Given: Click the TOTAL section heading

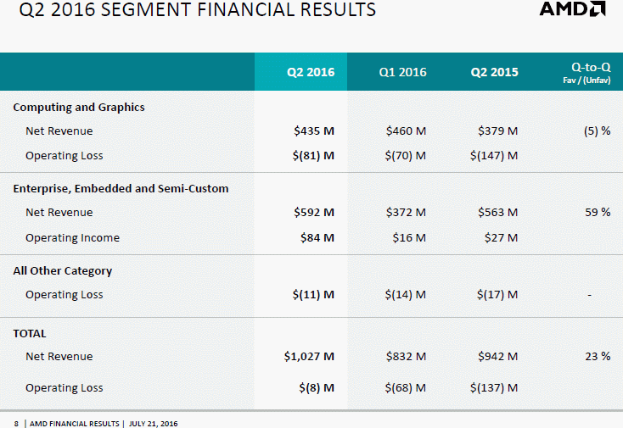Looking at the screenshot, I should click(30, 334).
